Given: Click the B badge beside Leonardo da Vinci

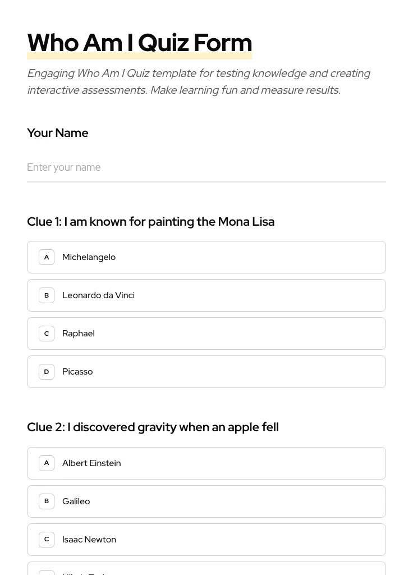Looking at the screenshot, I should (47, 295).
